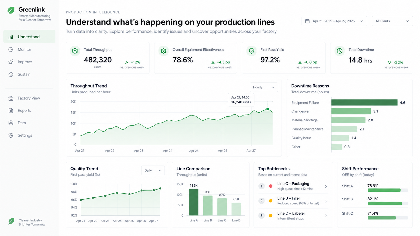Click the tooltip showing 16,240 units
Viewport: 420px width, 236px height.
click(x=241, y=100)
